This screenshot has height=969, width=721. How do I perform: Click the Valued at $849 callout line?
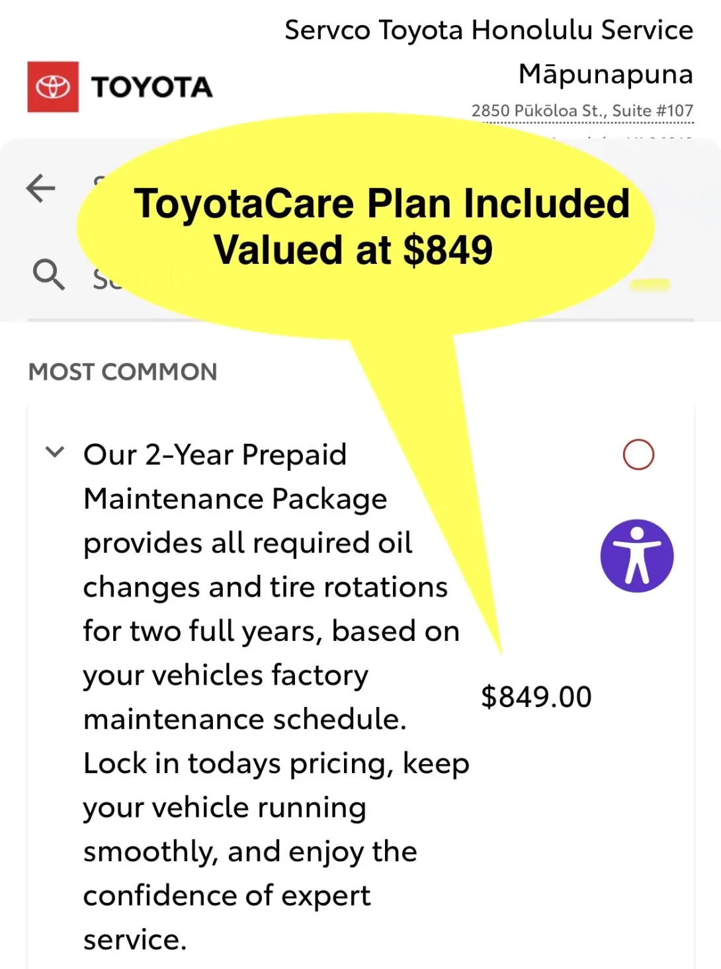coord(353,250)
